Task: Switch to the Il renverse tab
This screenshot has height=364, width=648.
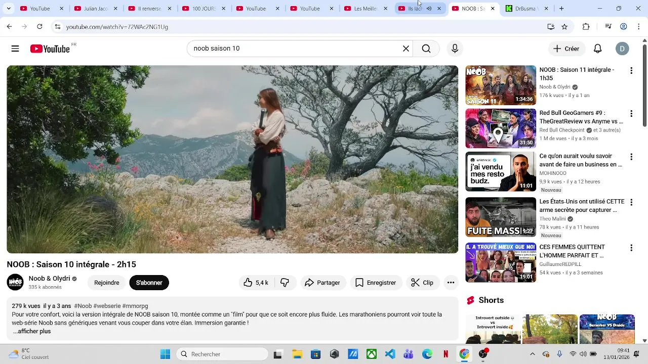Action: (x=149, y=9)
